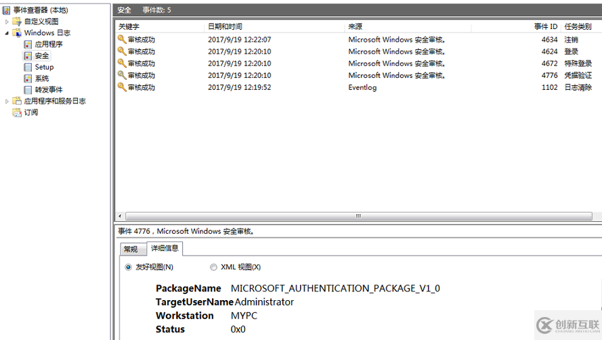Click key icon of event 4634 row
602x340 pixels.
(x=122, y=39)
